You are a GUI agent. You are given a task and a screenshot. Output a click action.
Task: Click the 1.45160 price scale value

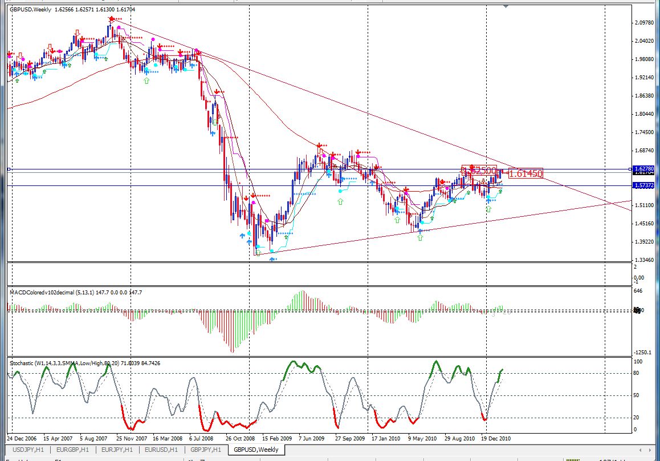644,223
